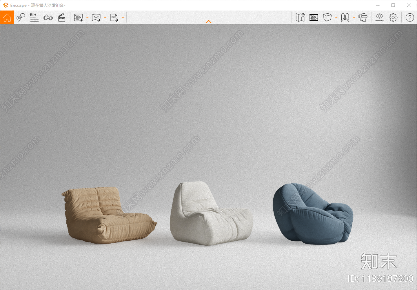The width and height of the screenshot is (417, 290).
Task: Click the binoculars collaborative annotations icon
Action: pos(48,18)
